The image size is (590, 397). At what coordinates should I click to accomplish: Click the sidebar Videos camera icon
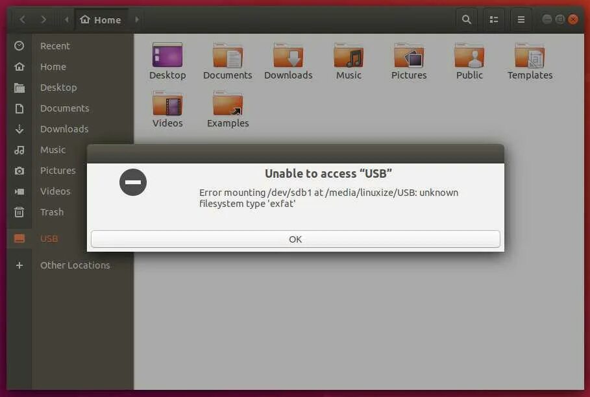(x=19, y=191)
